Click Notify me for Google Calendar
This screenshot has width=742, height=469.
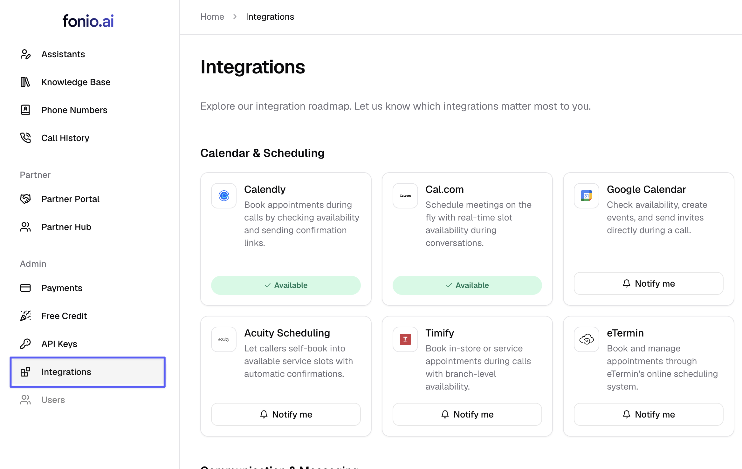pyautogui.click(x=649, y=283)
